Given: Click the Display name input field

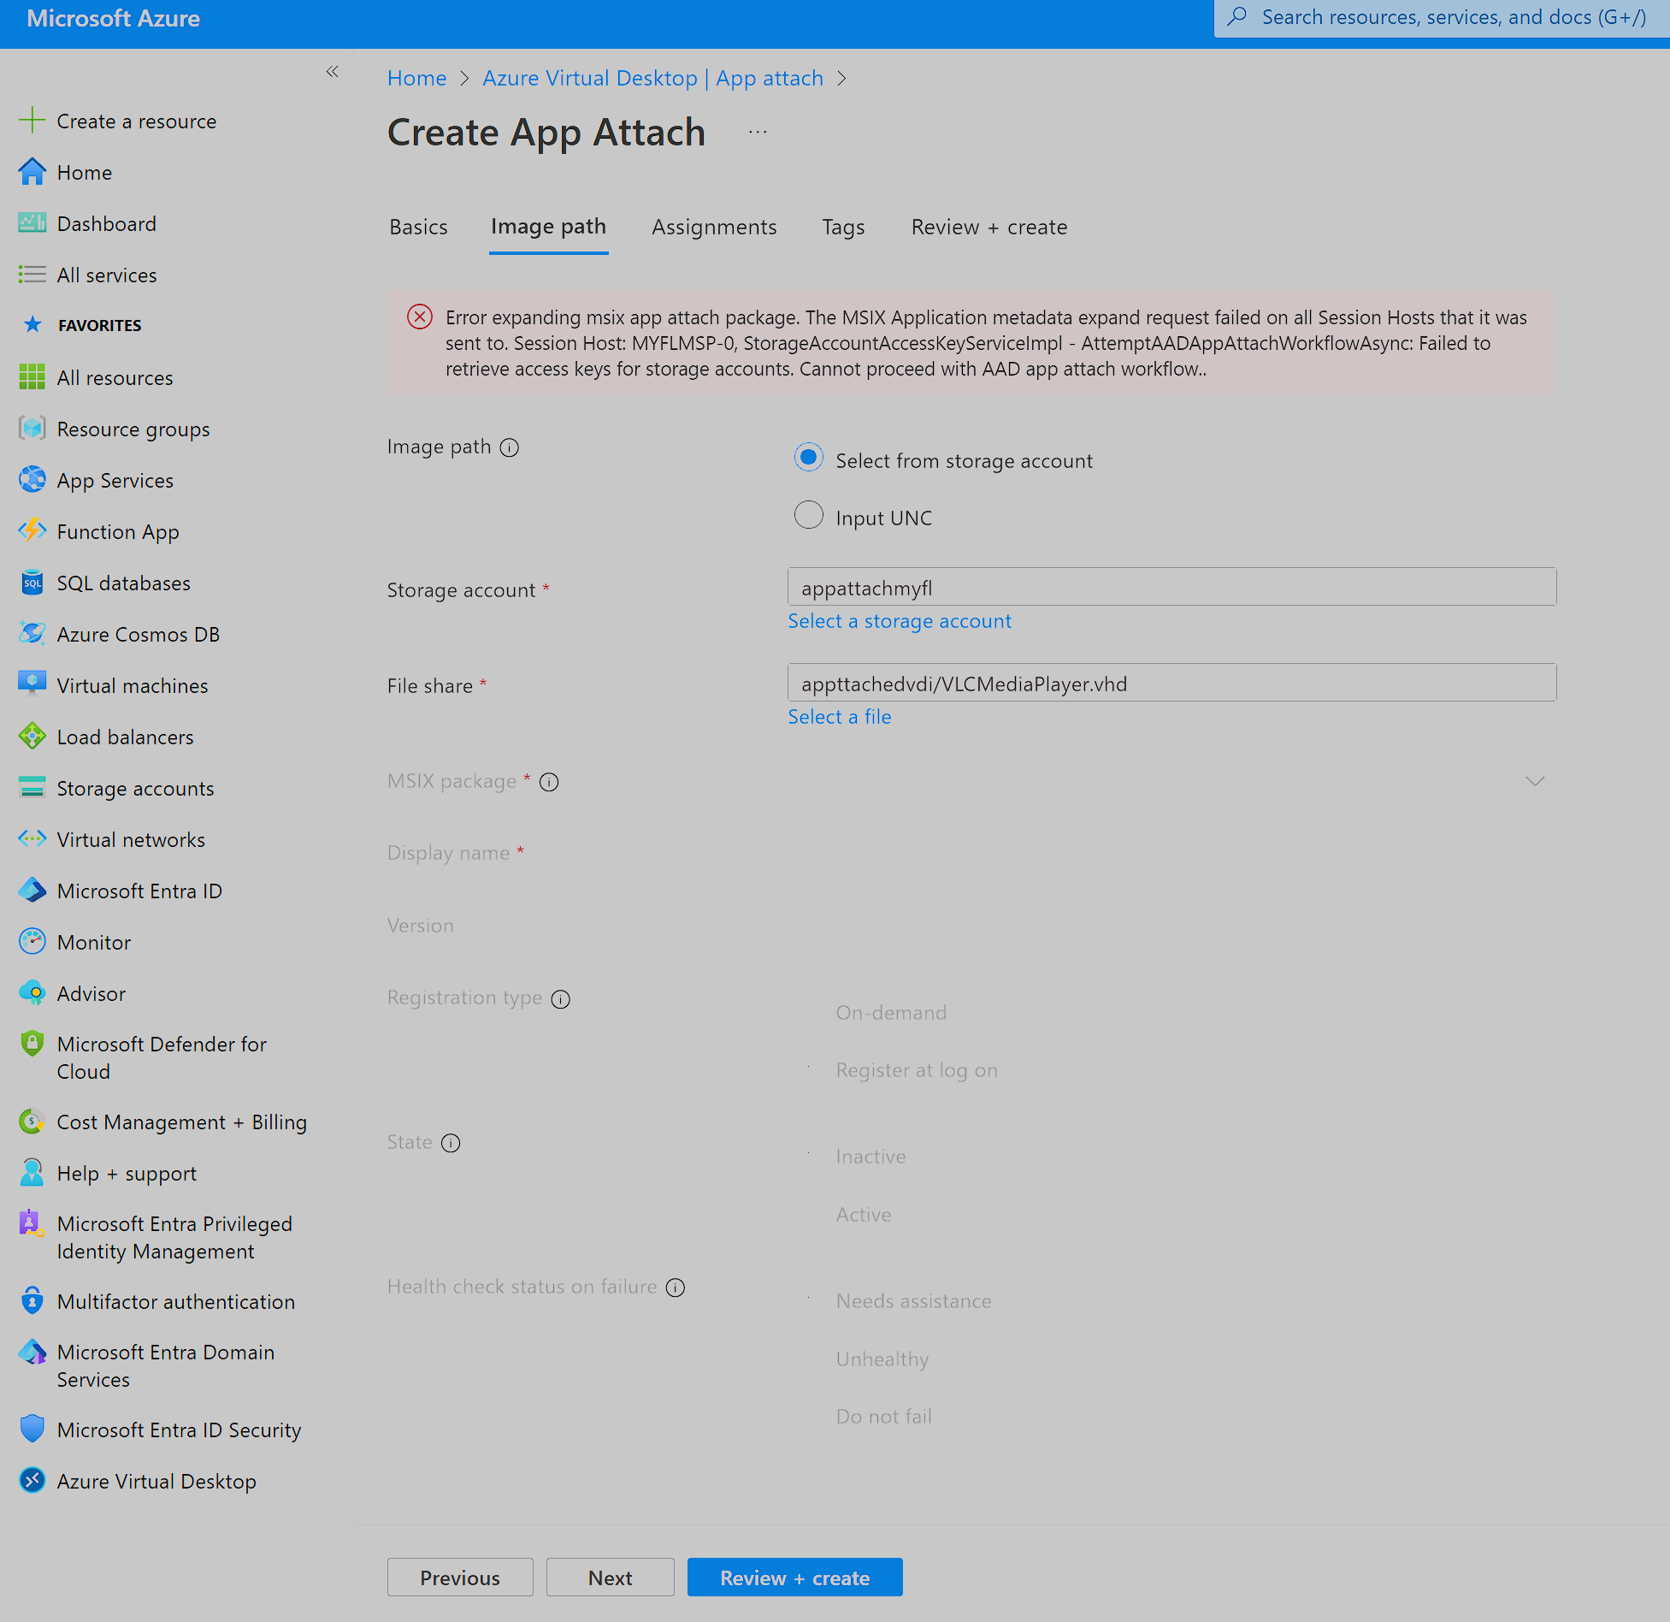Looking at the screenshot, I should click(x=1171, y=853).
